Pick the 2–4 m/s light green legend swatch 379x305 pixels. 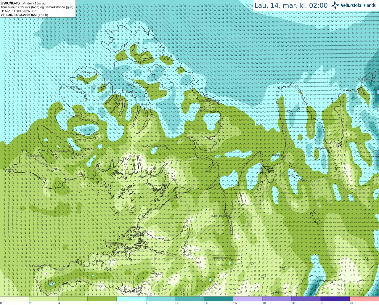pos(44,299)
